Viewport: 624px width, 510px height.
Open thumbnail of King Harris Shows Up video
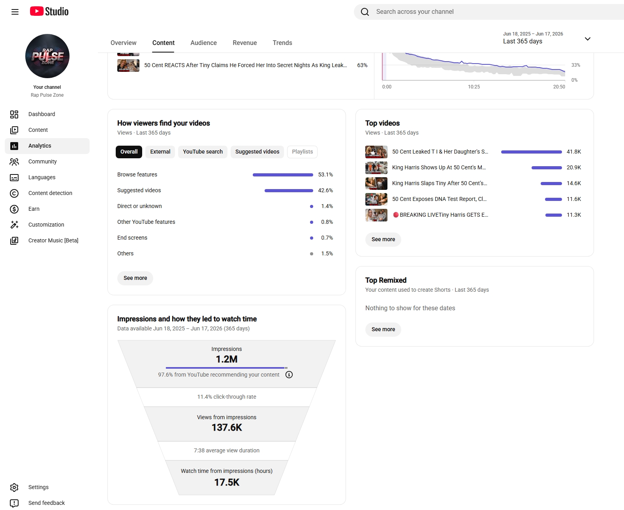[x=376, y=167]
